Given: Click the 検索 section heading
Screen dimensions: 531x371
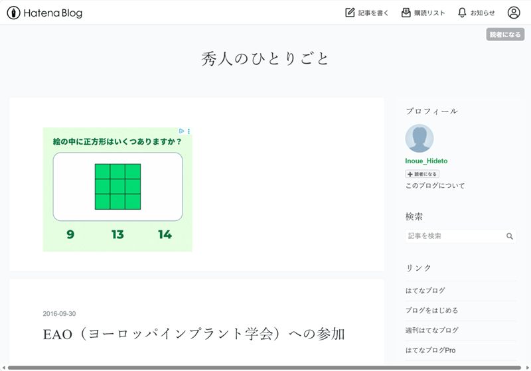Looking at the screenshot, I should tap(414, 216).
